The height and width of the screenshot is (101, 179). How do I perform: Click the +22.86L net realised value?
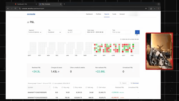tap(100, 72)
